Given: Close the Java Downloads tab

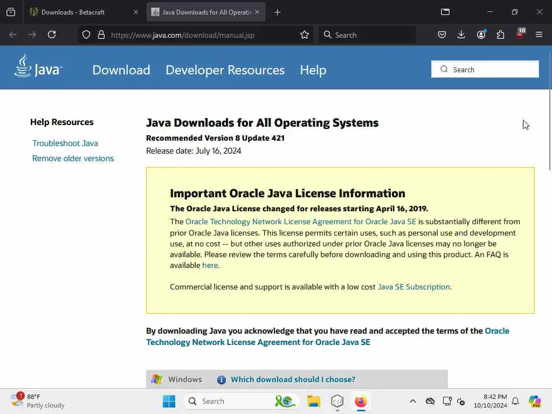Looking at the screenshot, I should (257, 12).
